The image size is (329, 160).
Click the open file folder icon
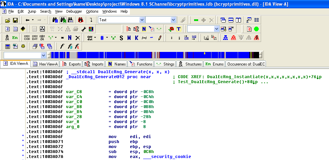[x=7, y=20]
